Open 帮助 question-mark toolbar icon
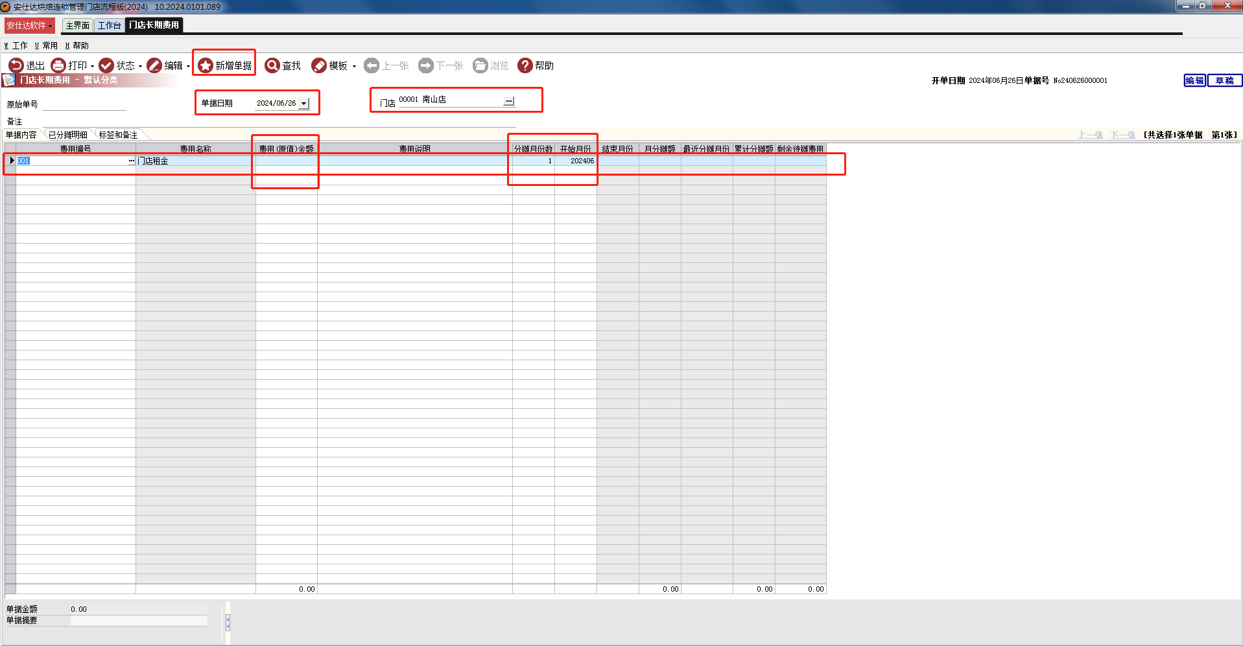Screen dimensions: 1243x646 tap(525, 65)
